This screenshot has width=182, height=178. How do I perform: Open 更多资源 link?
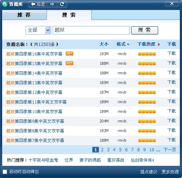[170, 172]
